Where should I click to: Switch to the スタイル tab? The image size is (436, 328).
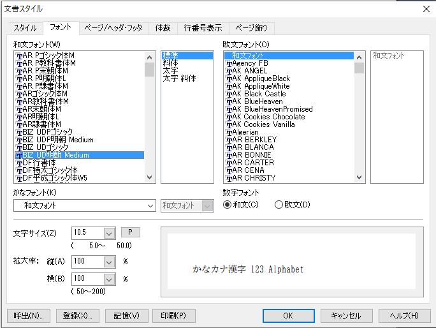25,28
